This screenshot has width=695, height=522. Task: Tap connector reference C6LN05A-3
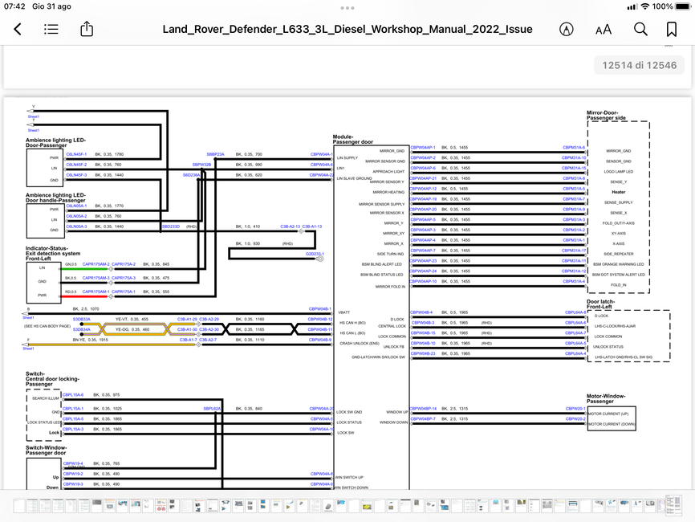77,226
